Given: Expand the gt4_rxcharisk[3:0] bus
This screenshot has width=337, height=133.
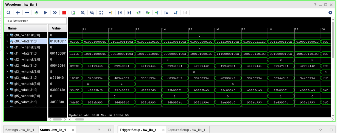Looking at the screenshot, I should click(x=7, y=84).
